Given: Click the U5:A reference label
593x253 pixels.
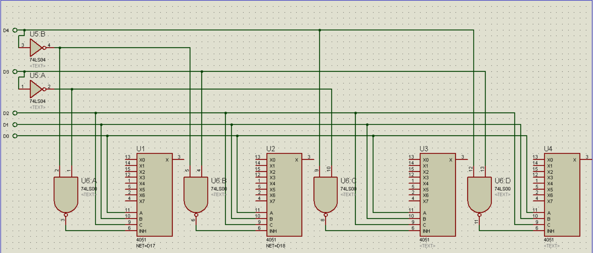Looking at the screenshot, I should [37, 75].
